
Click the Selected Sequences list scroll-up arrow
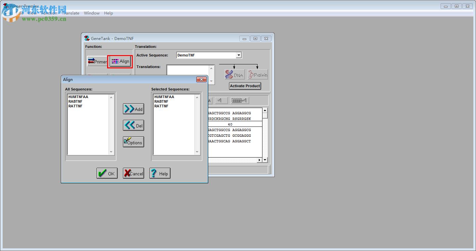[x=197, y=97]
